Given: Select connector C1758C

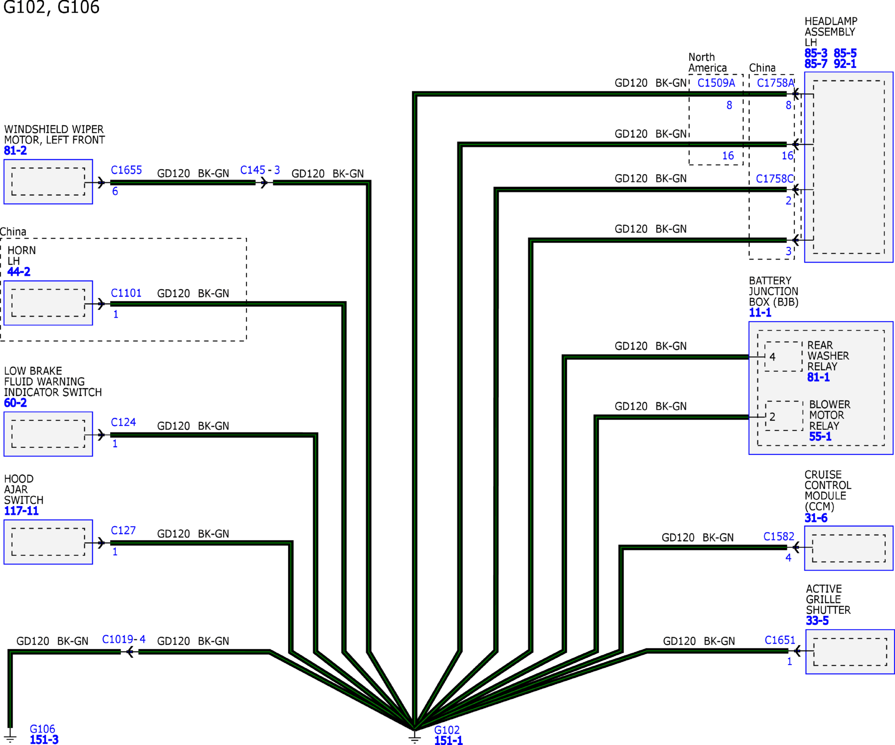Looking at the screenshot, I should 775,179.
